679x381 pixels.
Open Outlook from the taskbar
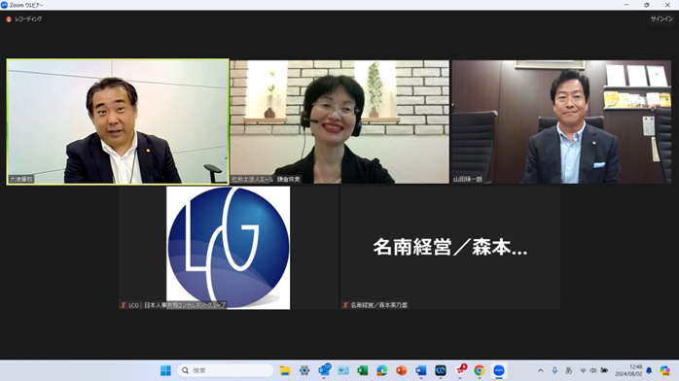click(324, 370)
